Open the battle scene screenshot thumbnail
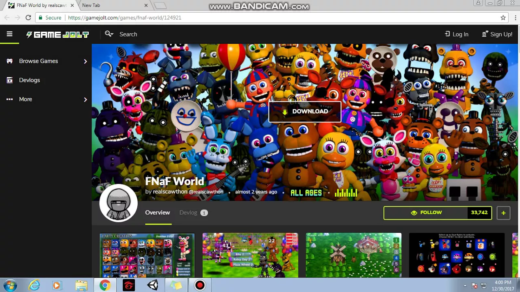 pyautogui.click(x=250, y=255)
